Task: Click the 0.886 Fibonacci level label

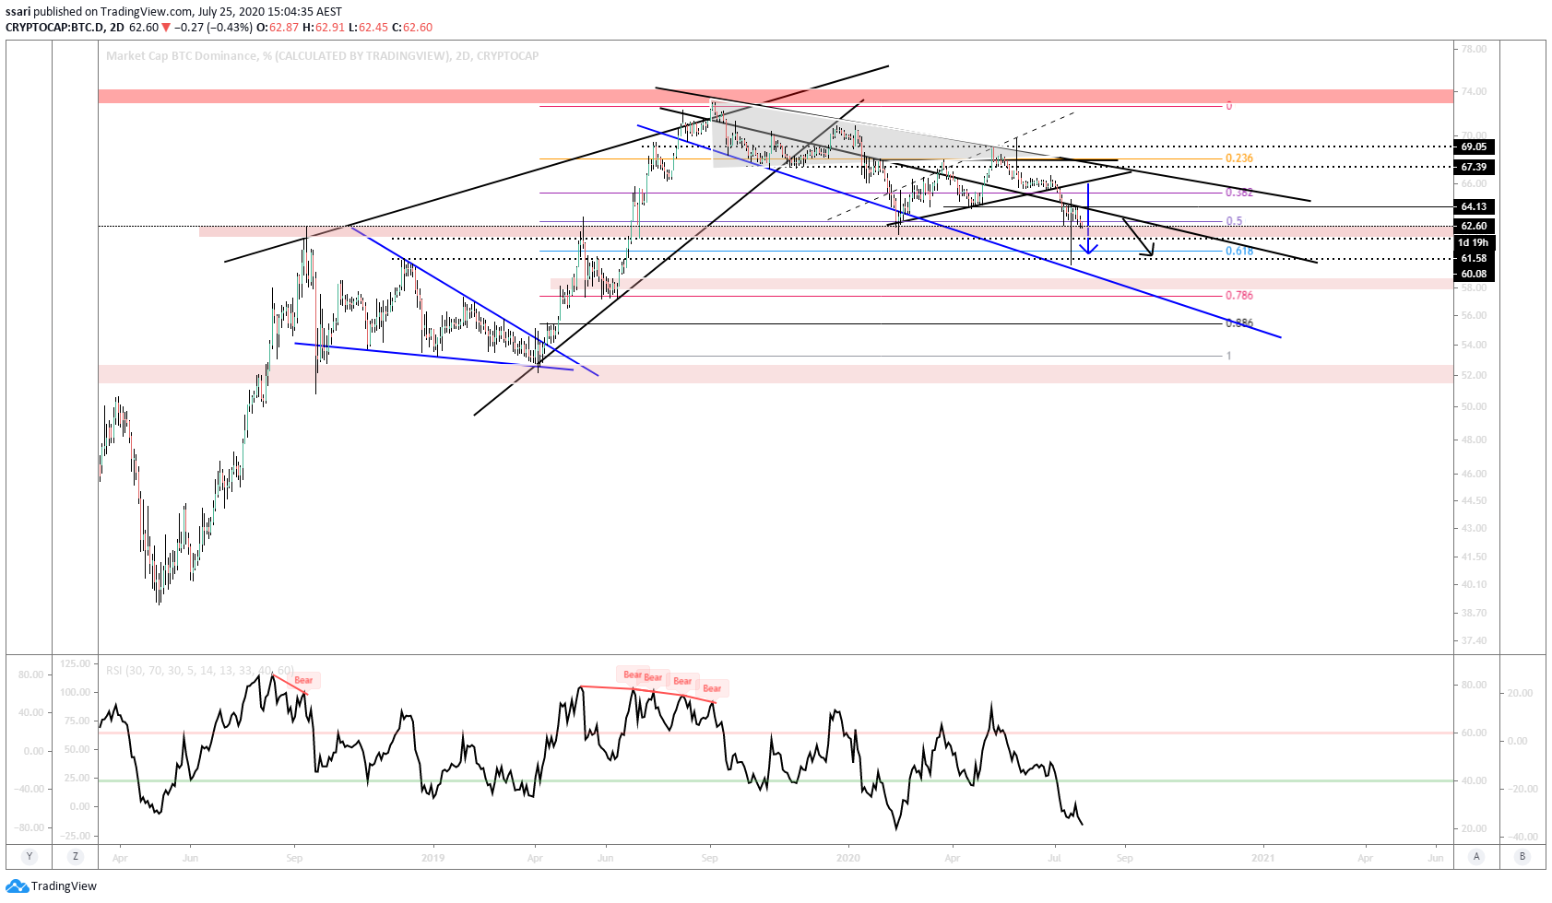Action: (x=1239, y=323)
